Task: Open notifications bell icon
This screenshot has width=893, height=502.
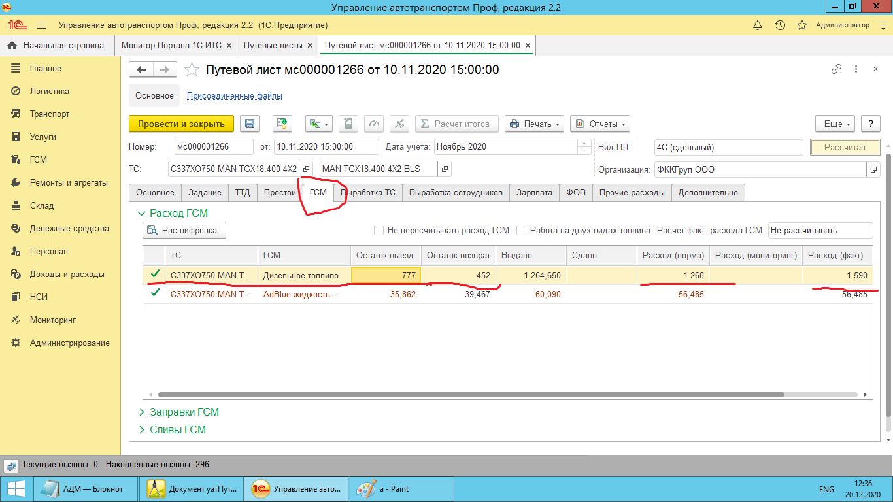Action: coord(758,25)
